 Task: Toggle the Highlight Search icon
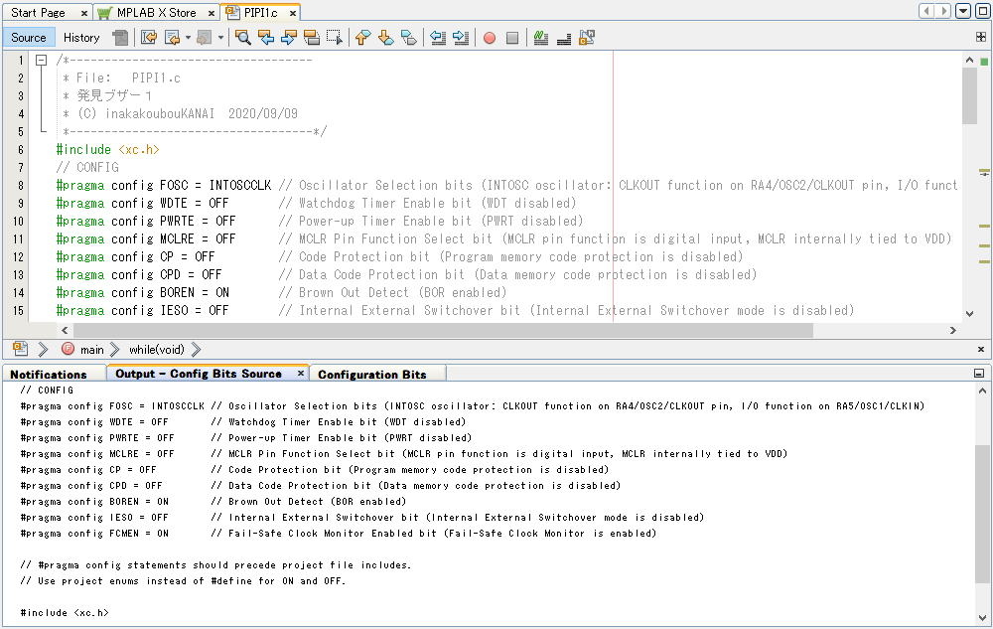tap(312, 38)
